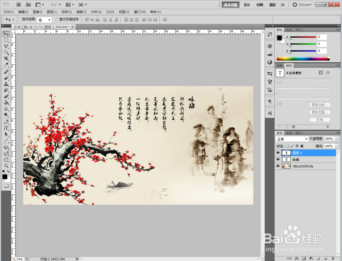Select the Rectangular Marquee tool
Screen dimensions: 342x261
tap(6, 40)
